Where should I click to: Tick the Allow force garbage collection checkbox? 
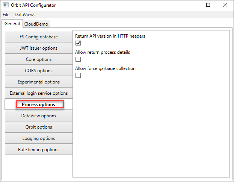(78, 75)
